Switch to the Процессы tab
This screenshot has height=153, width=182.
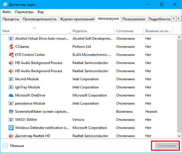11,19
